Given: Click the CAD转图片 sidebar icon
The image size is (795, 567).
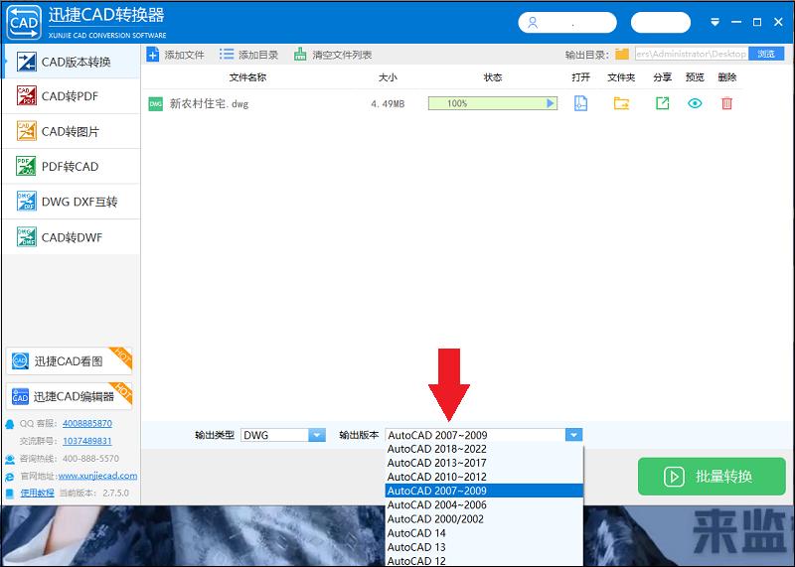Looking at the screenshot, I should 27,131.
